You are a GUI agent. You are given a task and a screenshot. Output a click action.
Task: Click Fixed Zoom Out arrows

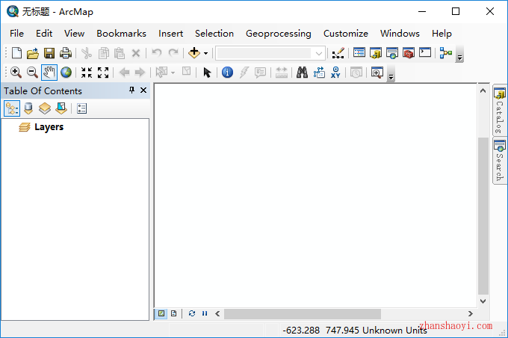coord(103,73)
